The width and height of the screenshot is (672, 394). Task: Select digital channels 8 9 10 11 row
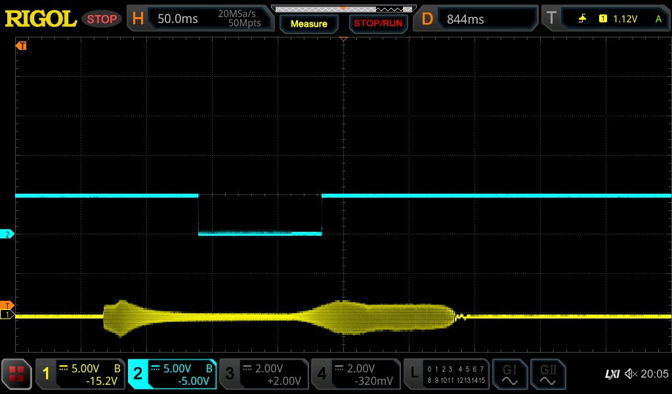pyautogui.click(x=439, y=380)
